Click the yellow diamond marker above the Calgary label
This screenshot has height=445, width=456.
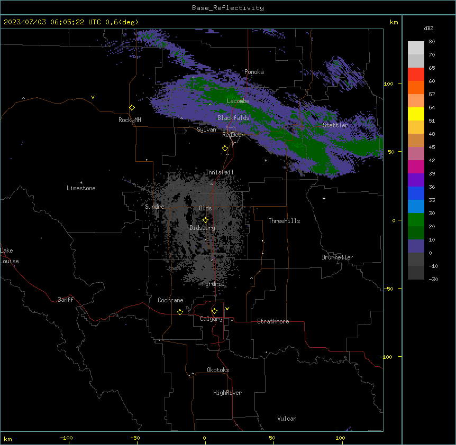coord(214,311)
